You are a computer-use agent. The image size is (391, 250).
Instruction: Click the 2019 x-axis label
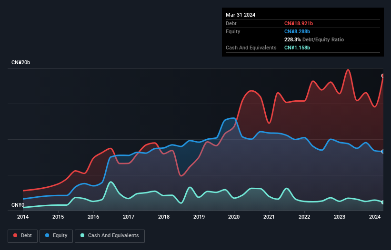pyautogui.click(x=199, y=217)
